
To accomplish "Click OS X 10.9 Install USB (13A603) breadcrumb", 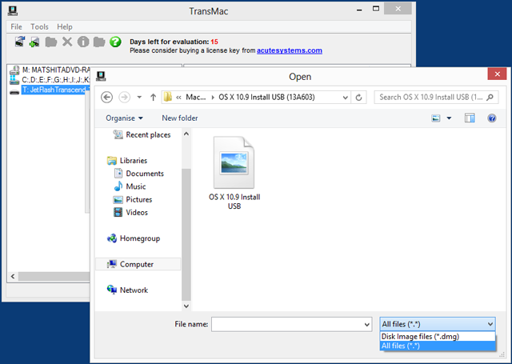I will pyautogui.click(x=266, y=98).
